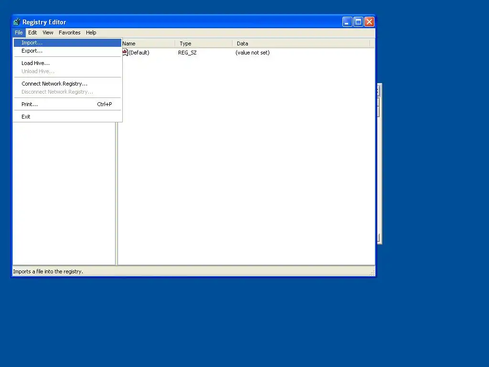Click the (value not set) data cell
This screenshot has height=367, width=489.
pyautogui.click(x=253, y=53)
